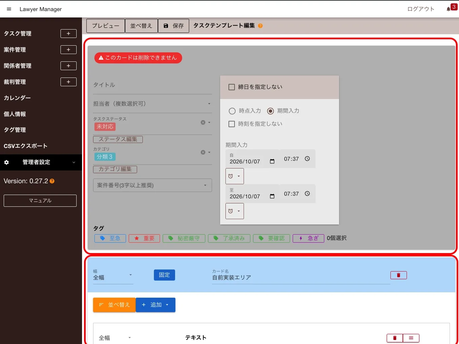Click the 保存 button

(173, 26)
